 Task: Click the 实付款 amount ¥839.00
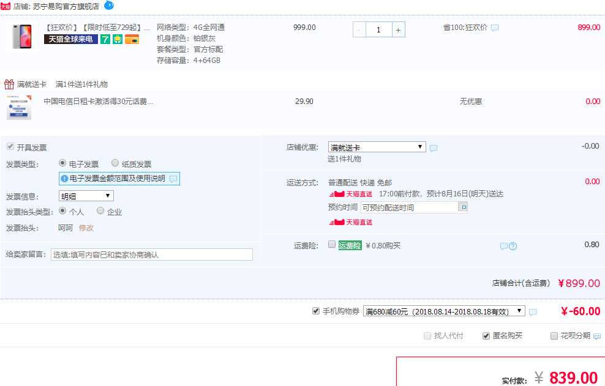pyautogui.click(x=566, y=378)
